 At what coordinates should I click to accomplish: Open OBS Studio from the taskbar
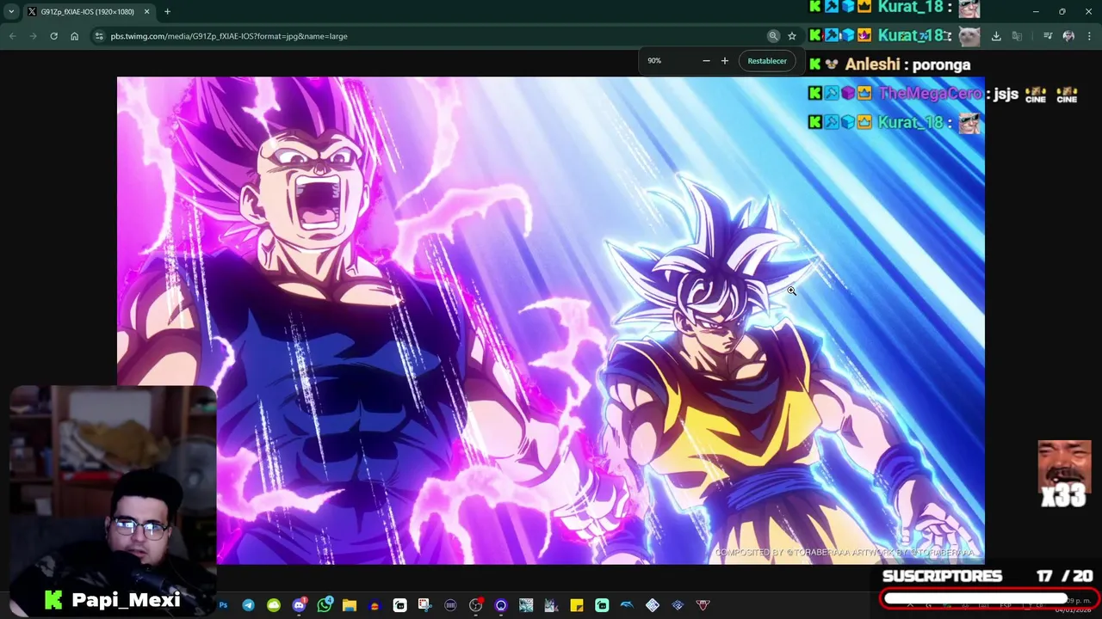pos(475,605)
